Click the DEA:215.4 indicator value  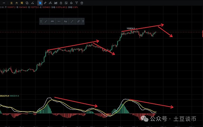click(x=4, y=96)
